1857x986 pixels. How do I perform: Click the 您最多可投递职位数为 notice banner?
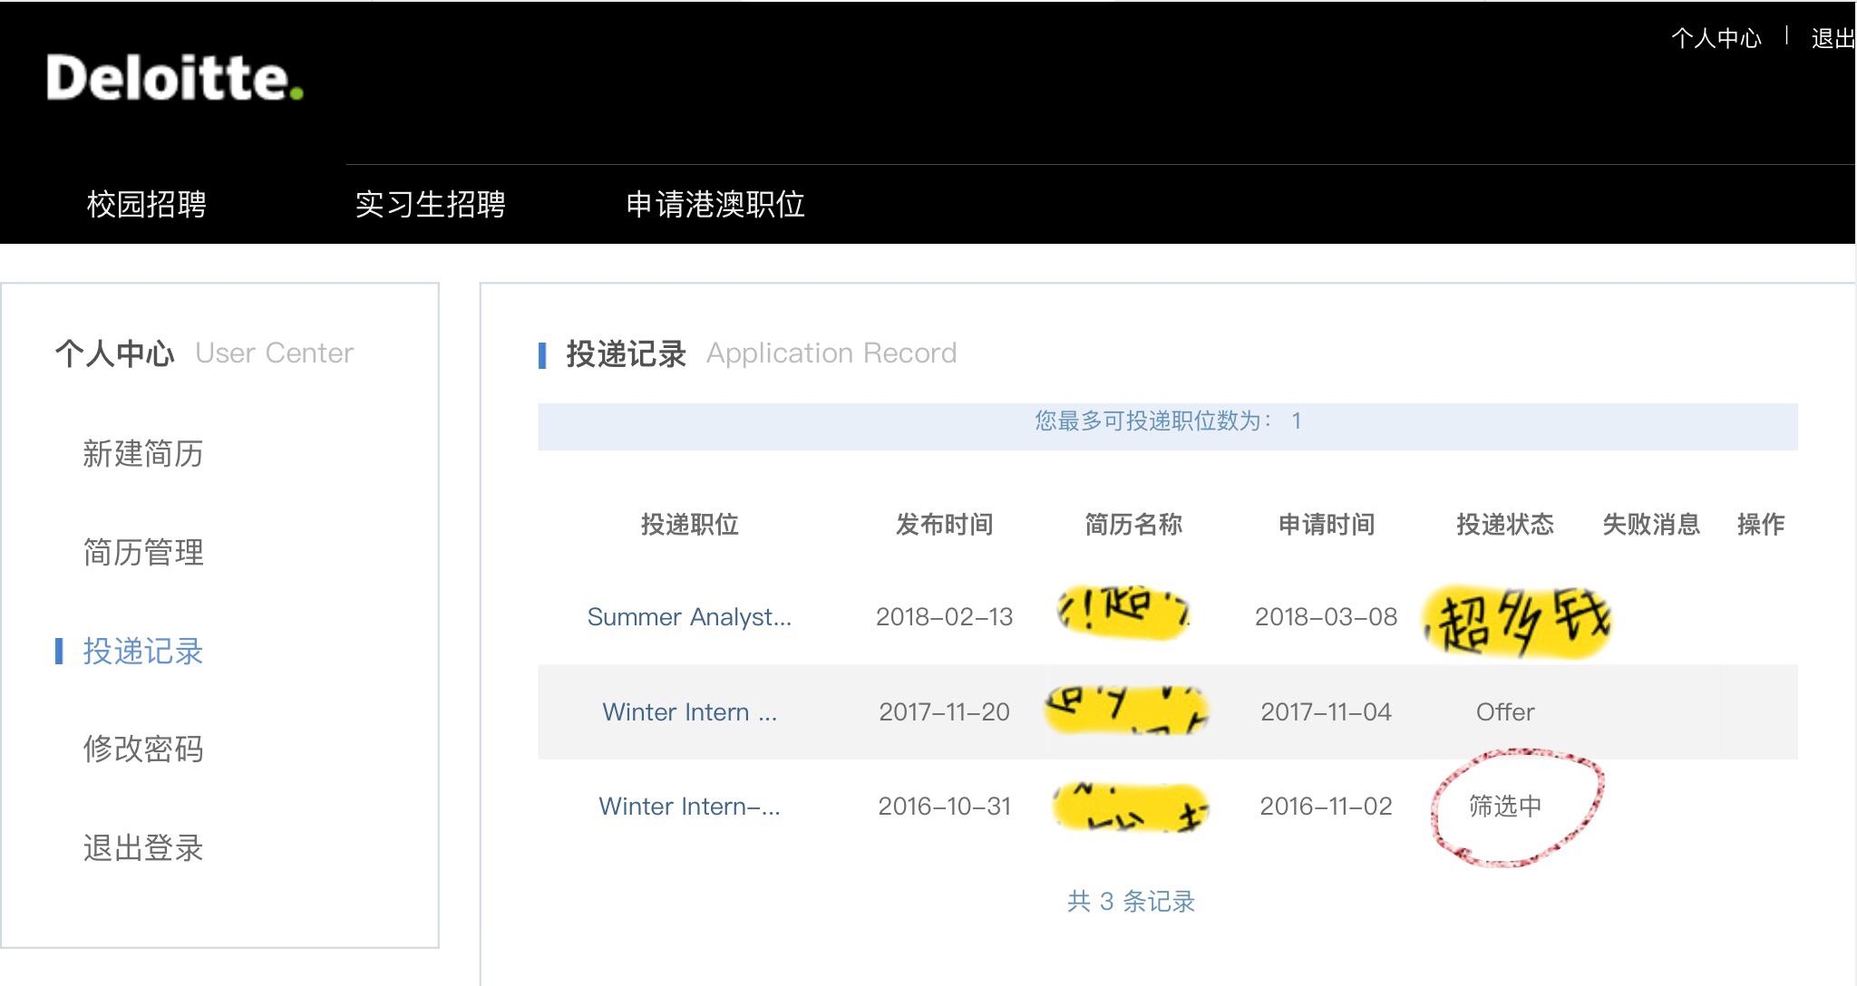[x=1168, y=422]
